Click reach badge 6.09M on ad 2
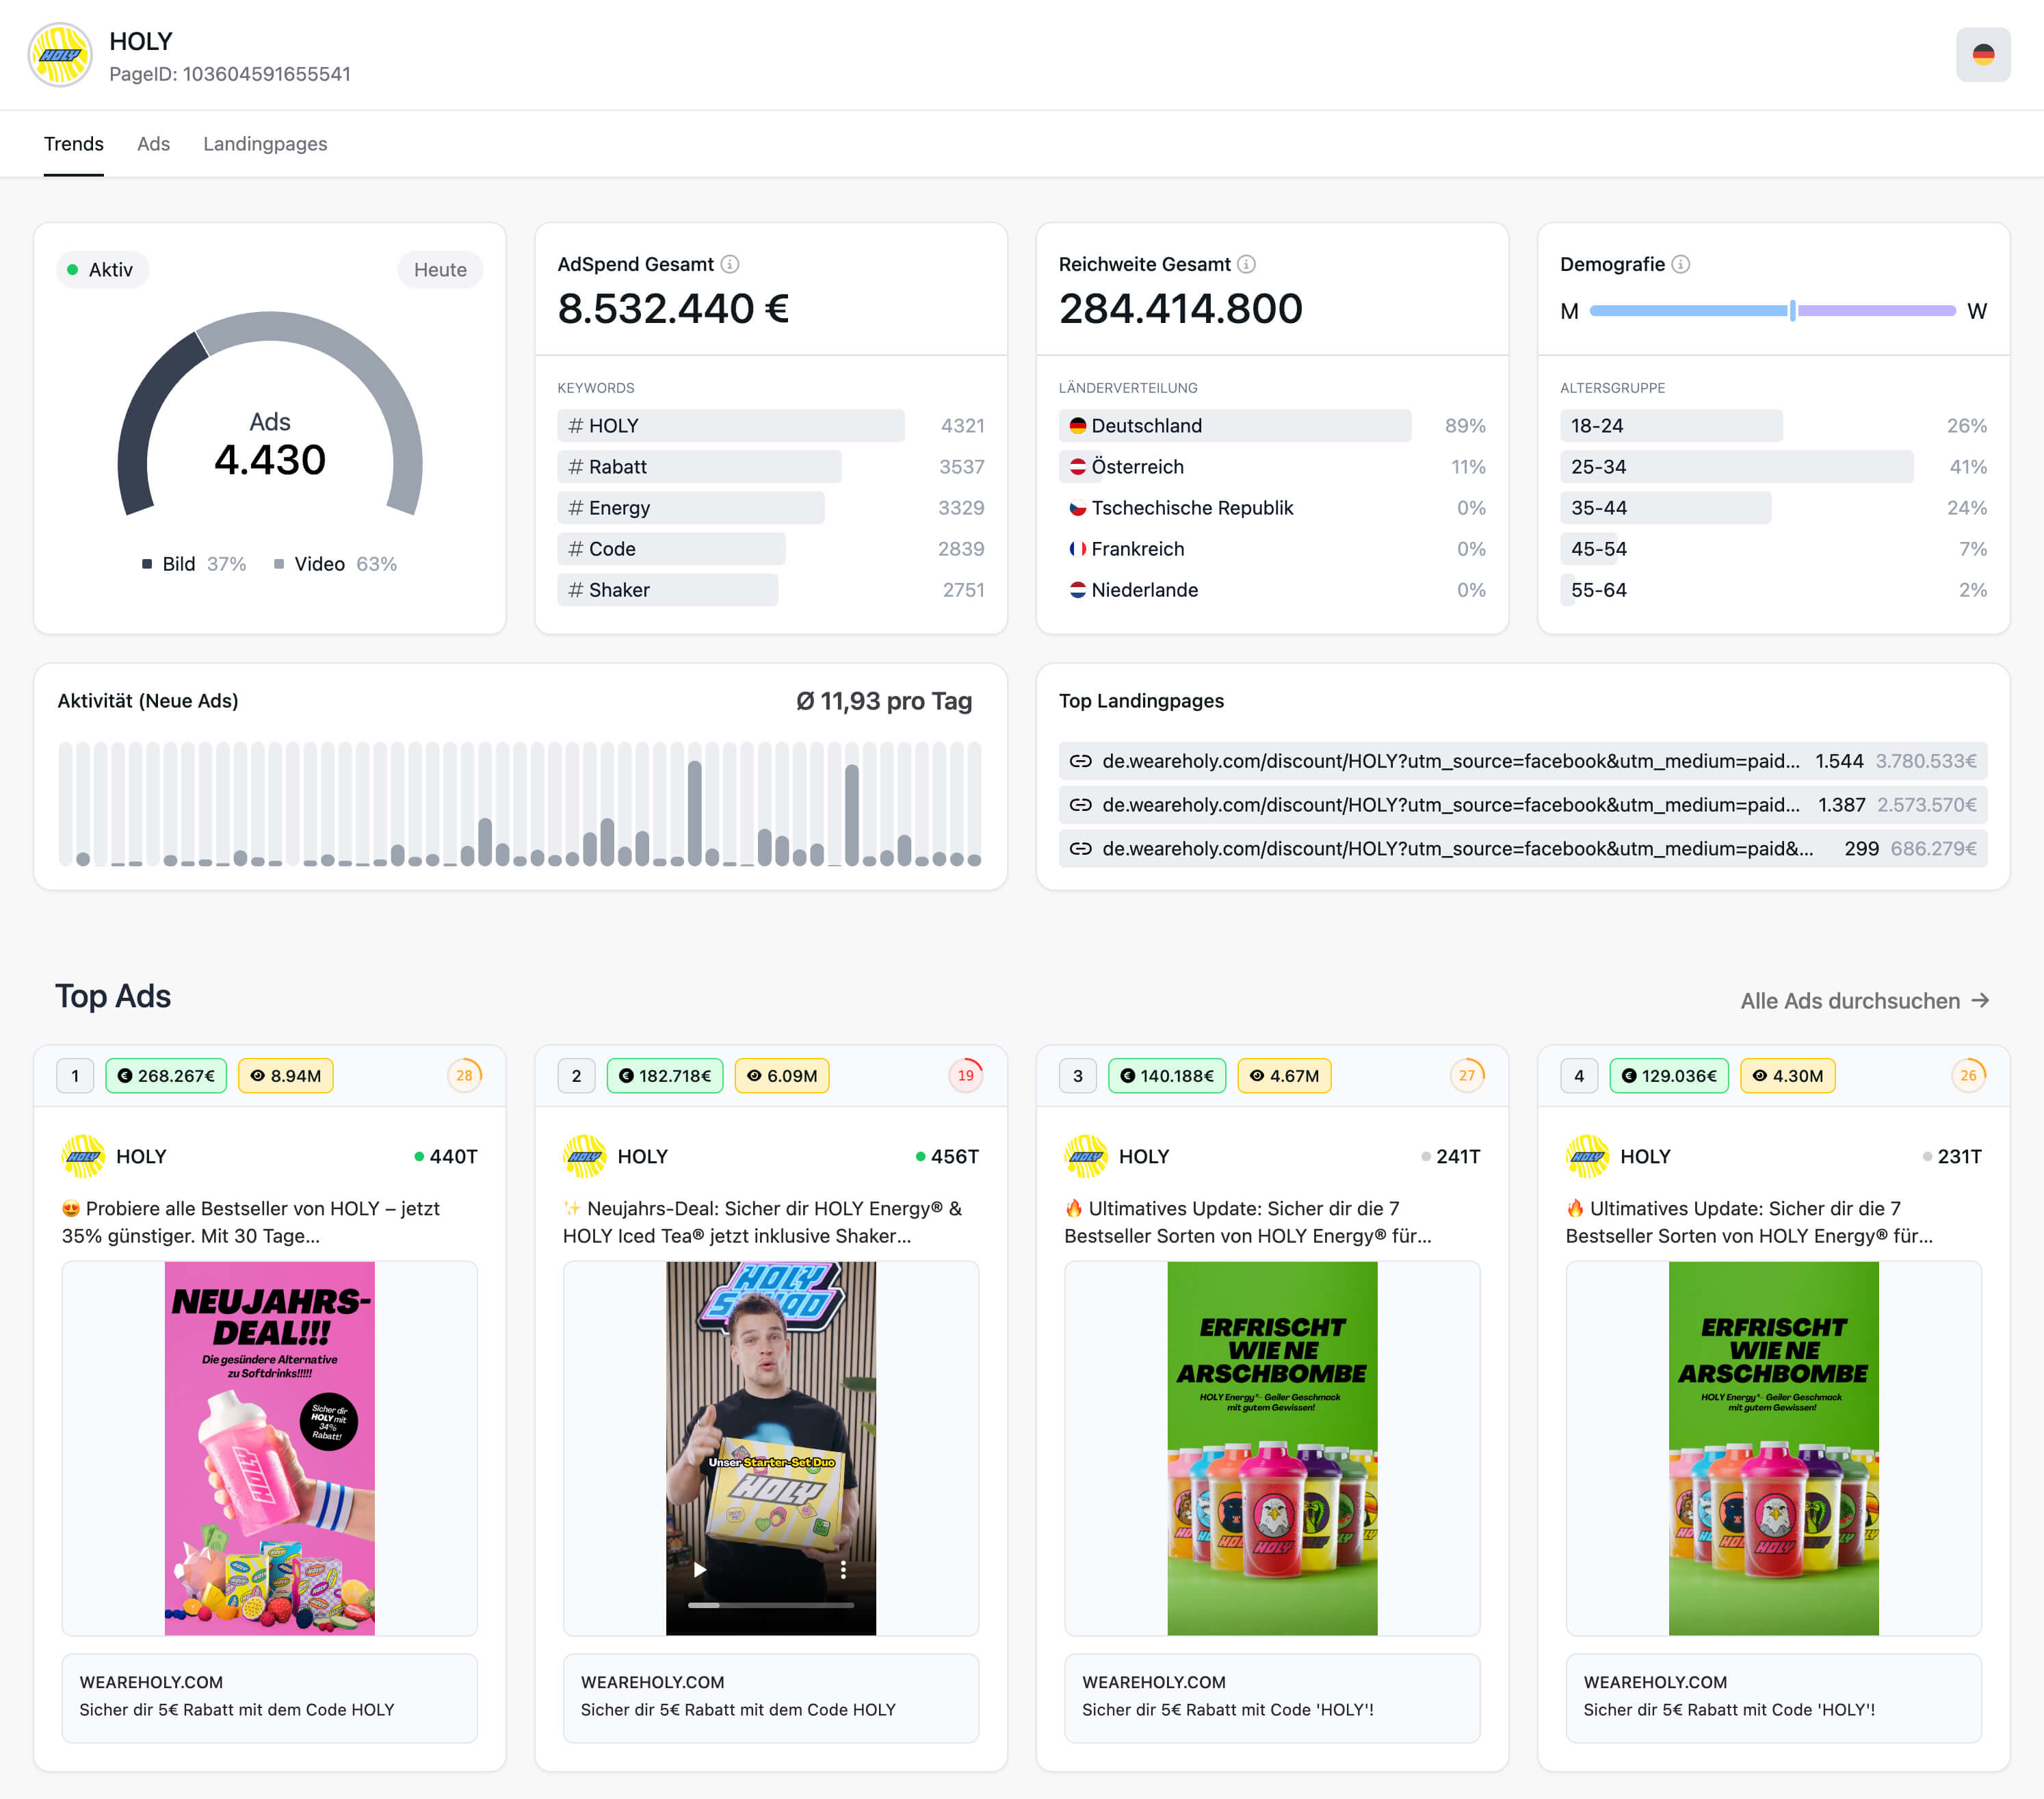 [782, 1076]
